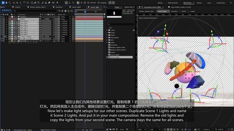The width and height of the screenshot is (234, 131).
Task: Select the Brush tool
Action: (42, 3)
